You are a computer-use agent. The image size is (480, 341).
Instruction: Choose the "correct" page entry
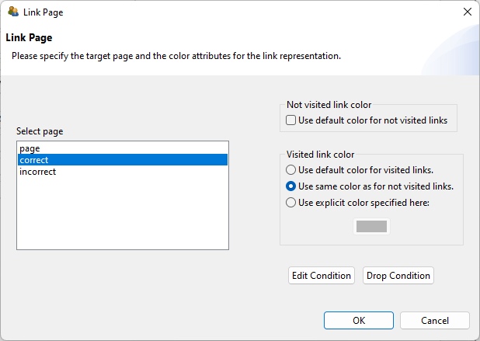34,159
